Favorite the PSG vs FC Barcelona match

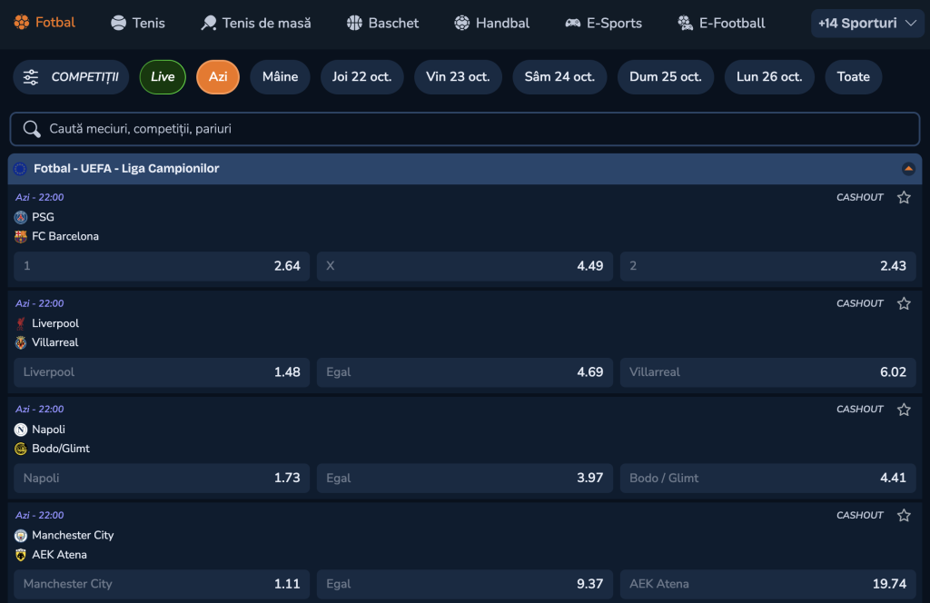coord(904,197)
